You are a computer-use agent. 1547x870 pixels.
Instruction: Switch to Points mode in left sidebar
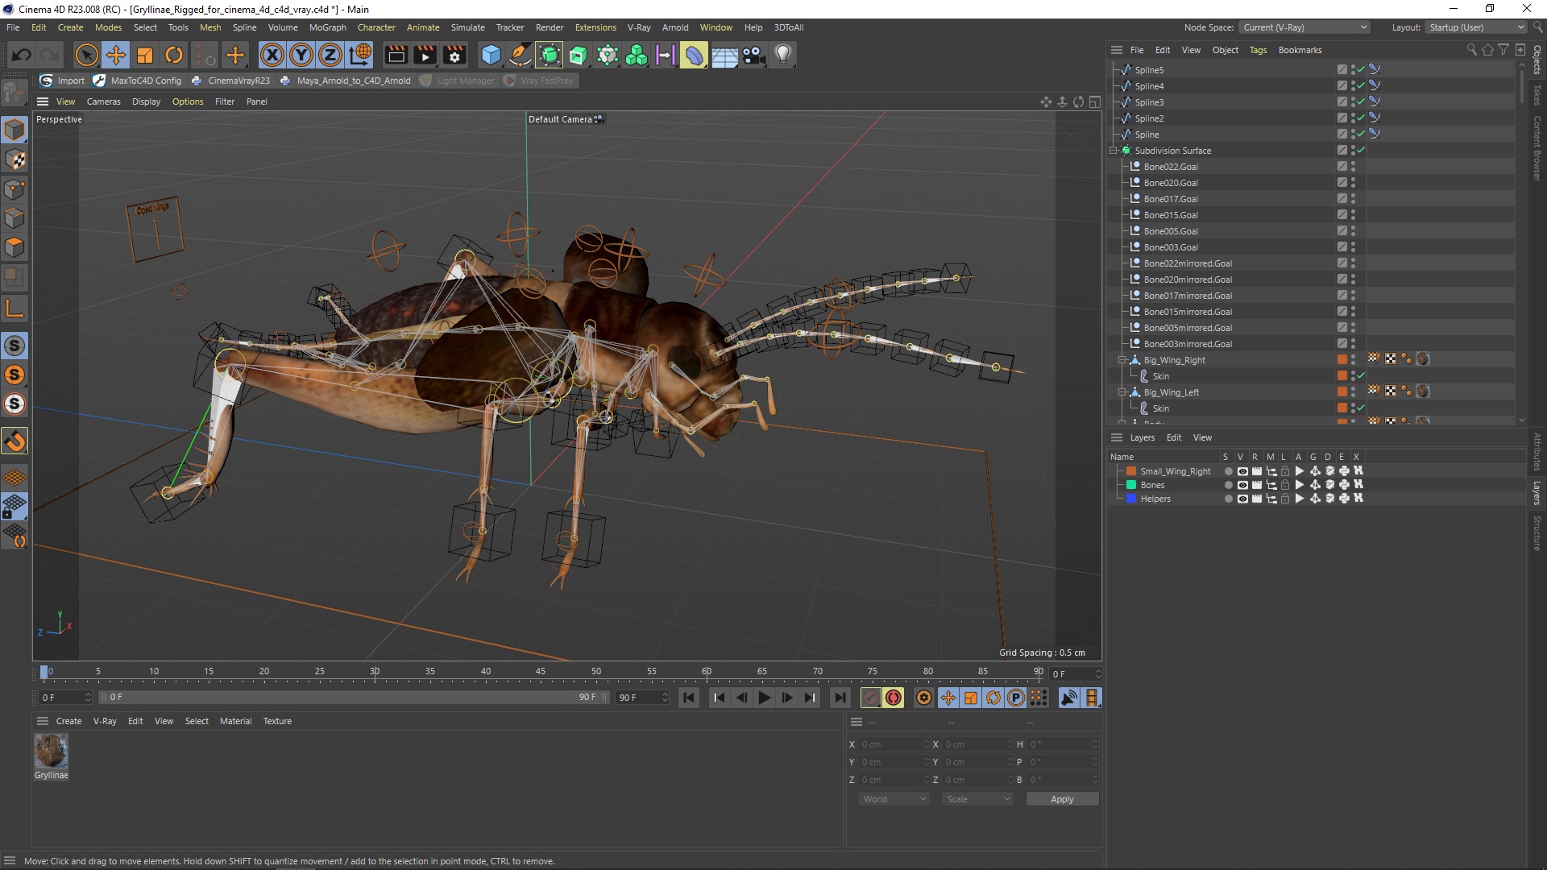(15, 189)
